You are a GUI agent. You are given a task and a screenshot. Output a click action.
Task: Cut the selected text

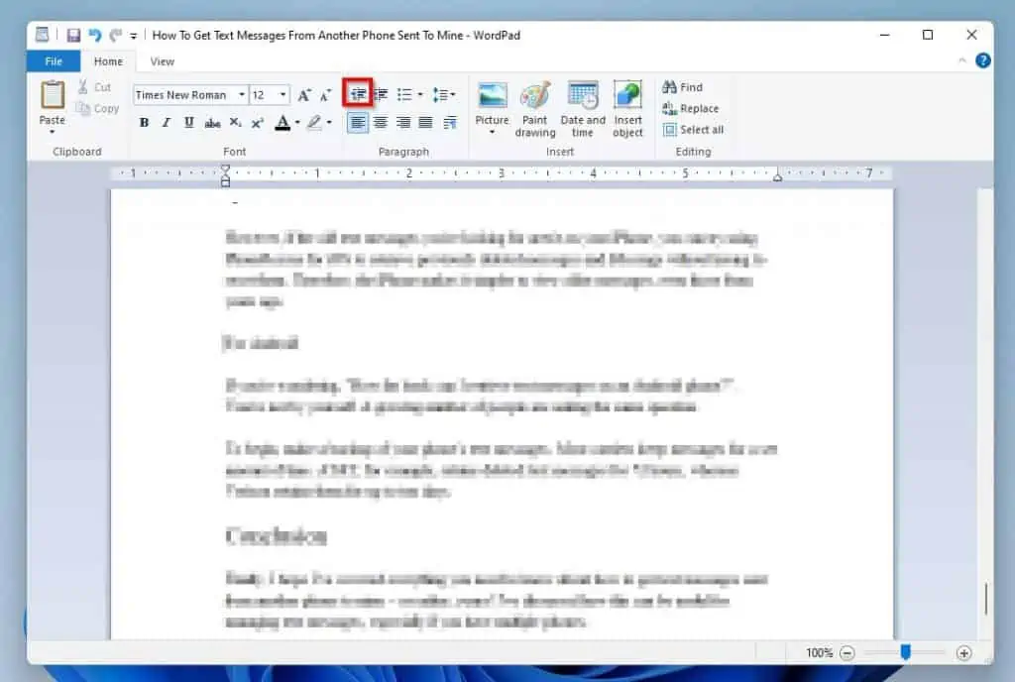94,86
